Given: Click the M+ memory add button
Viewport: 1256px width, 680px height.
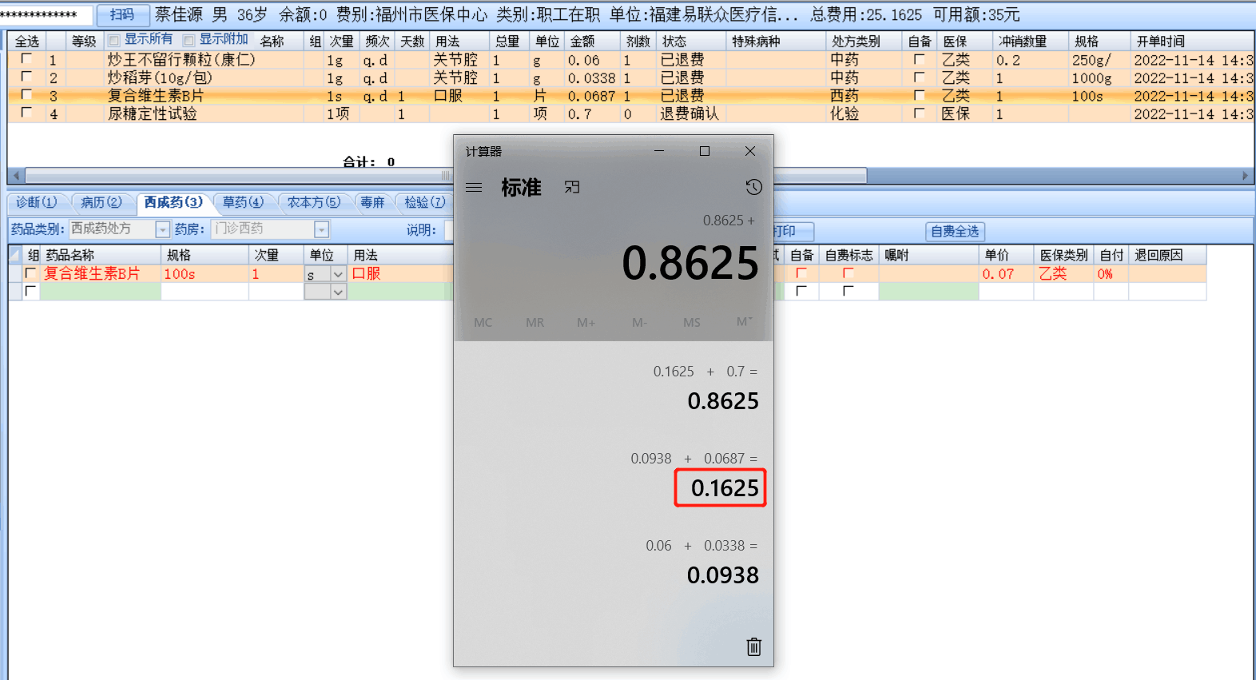Looking at the screenshot, I should click(x=586, y=322).
